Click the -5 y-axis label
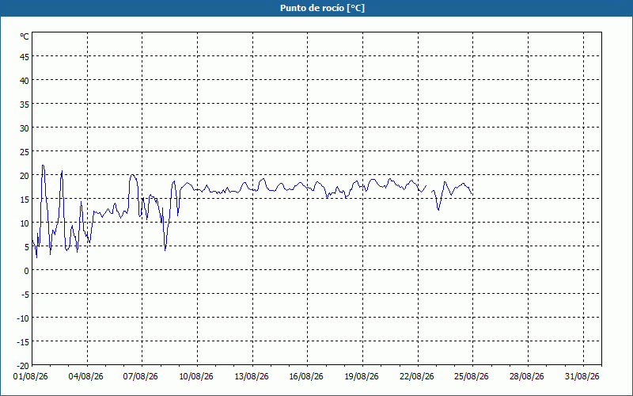633x396 pixels. point(25,295)
